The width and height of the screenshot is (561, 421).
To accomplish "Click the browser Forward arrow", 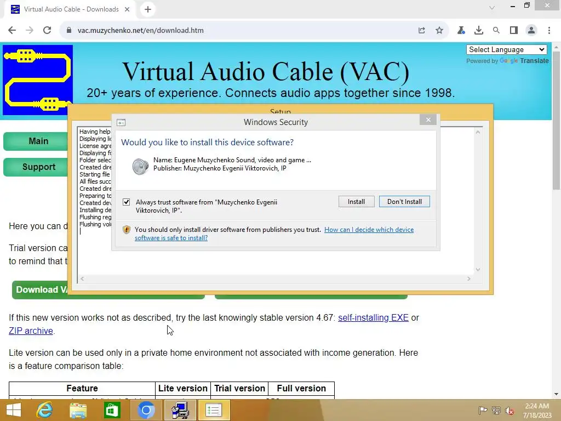I will [30, 31].
